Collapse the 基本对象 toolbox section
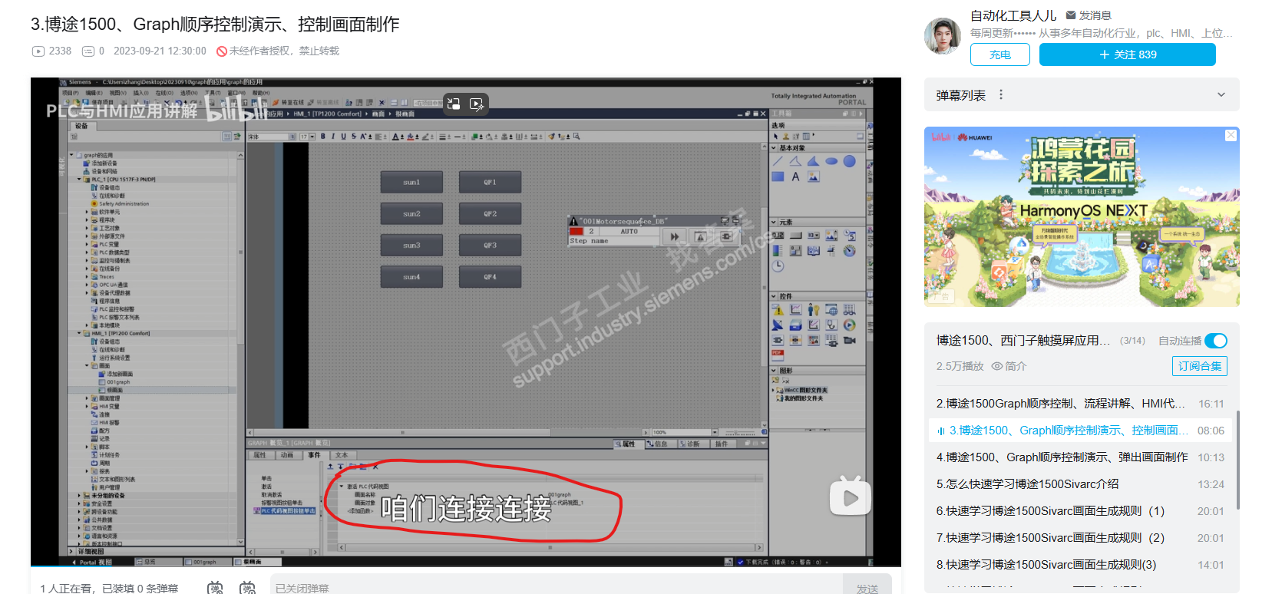The height and width of the screenshot is (594, 1272). click(x=774, y=148)
